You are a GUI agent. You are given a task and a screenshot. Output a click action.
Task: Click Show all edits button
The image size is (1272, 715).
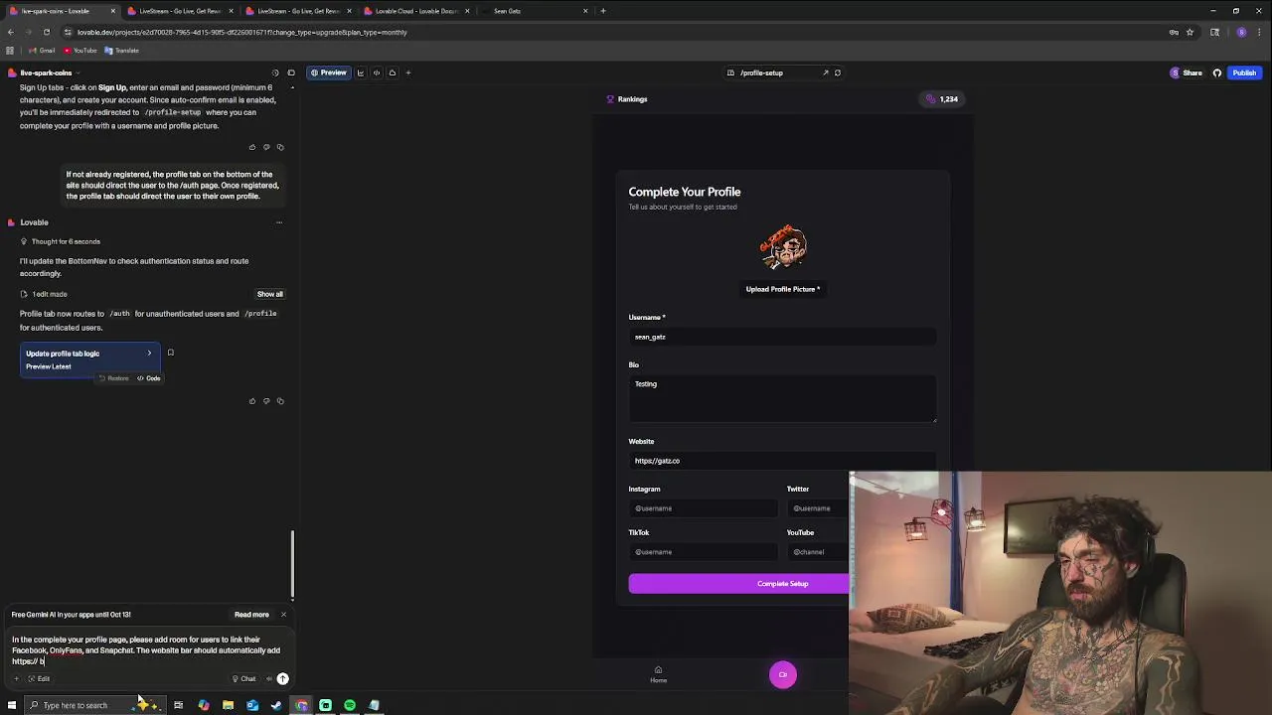[270, 294]
